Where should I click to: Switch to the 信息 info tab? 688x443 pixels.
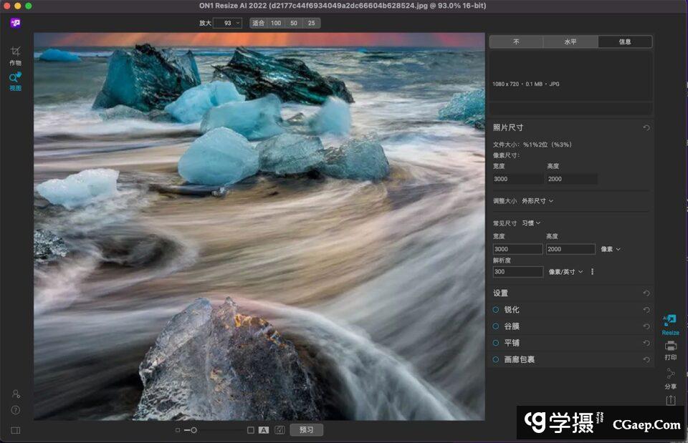pyautogui.click(x=625, y=42)
